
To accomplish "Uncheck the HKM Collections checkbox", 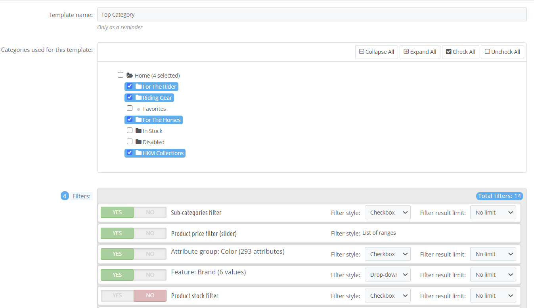I will click(130, 152).
